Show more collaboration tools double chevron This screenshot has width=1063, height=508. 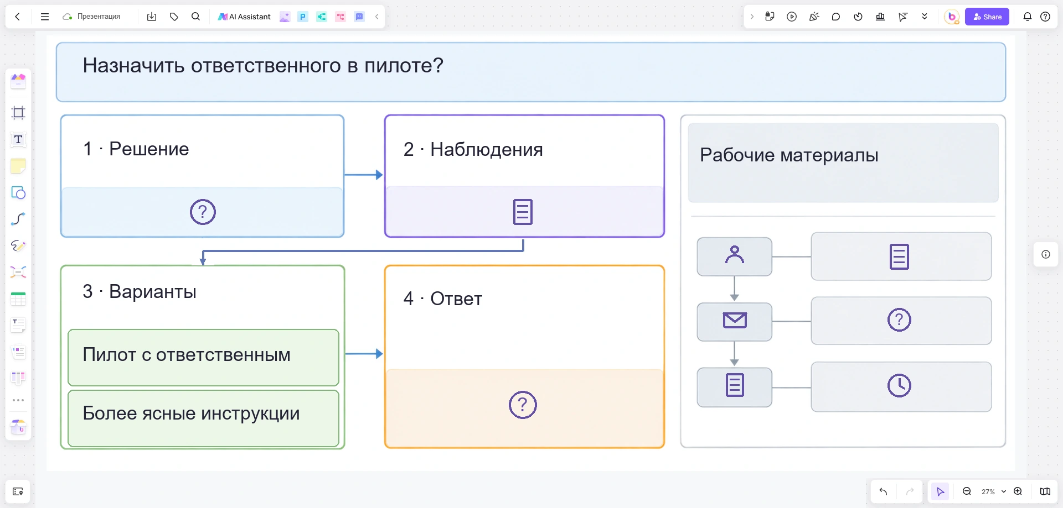click(925, 17)
